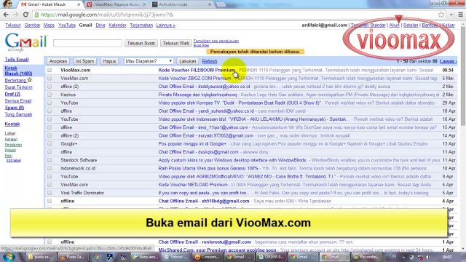Click the Gmail search input field
This screenshot has height=262, width=466.
87,44
